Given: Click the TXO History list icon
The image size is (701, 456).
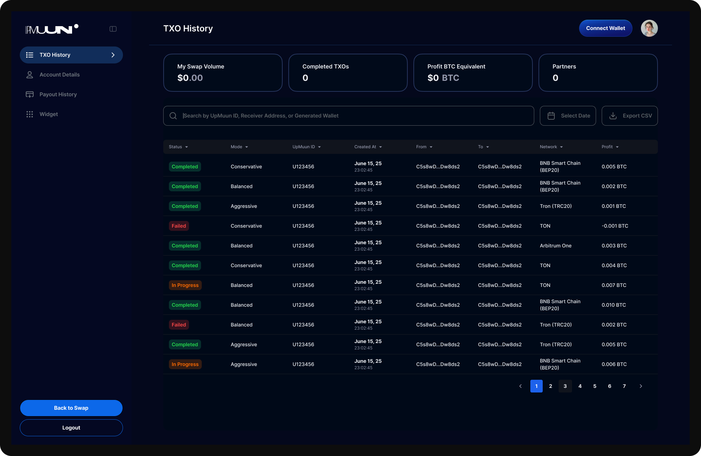Looking at the screenshot, I should pyautogui.click(x=30, y=55).
